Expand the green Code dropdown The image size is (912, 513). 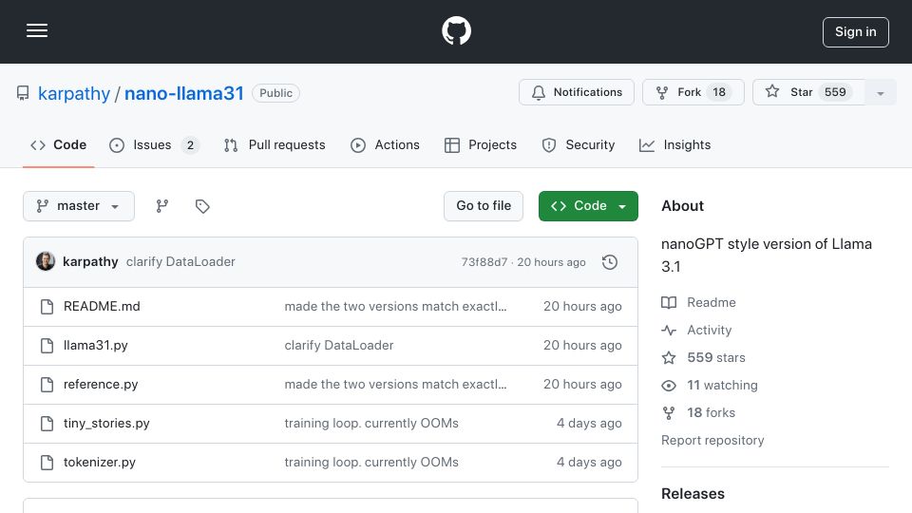pyautogui.click(x=588, y=206)
